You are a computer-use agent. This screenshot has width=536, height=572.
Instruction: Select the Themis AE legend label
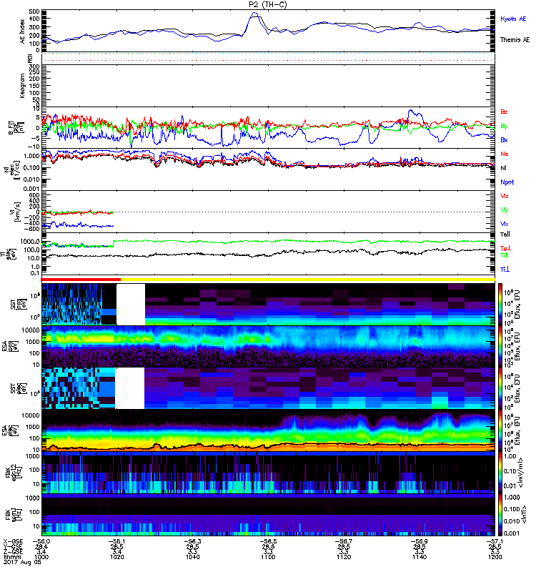[515, 40]
